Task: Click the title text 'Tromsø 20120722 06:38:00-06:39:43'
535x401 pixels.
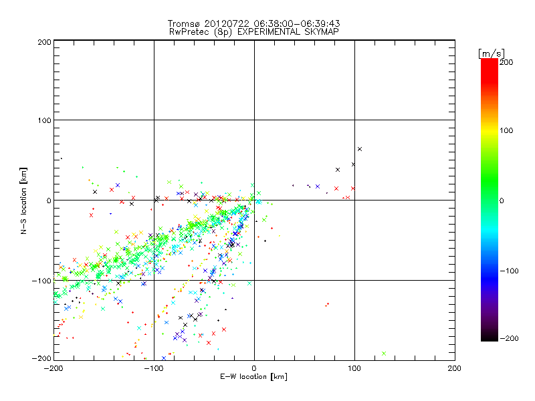Action: [x=253, y=23]
